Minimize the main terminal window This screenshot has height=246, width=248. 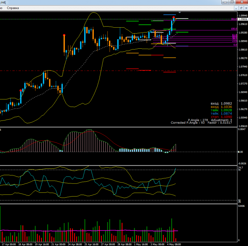(225, 2)
